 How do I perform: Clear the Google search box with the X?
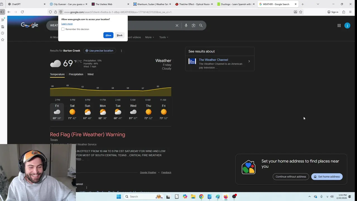(177, 25)
